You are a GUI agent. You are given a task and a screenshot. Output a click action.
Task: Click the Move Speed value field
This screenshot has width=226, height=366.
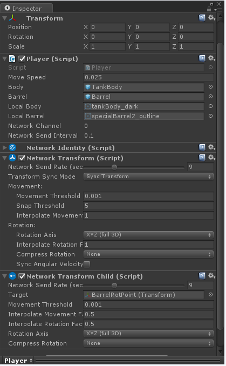point(148,77)
